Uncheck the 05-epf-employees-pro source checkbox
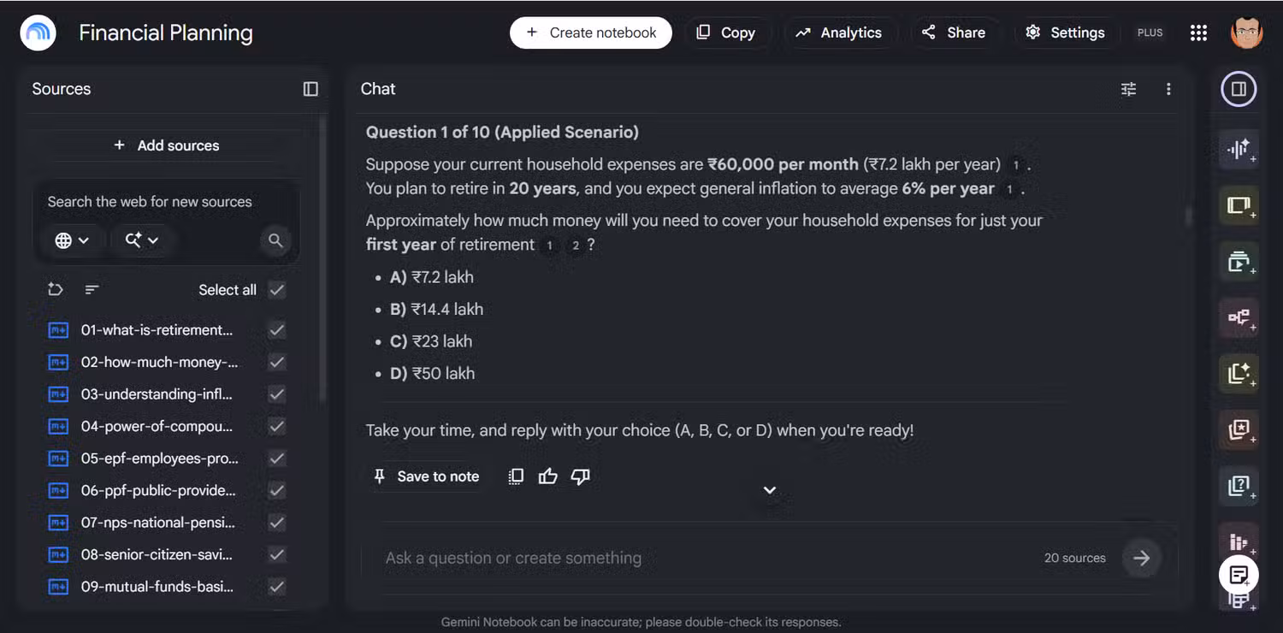This screenshot has height=633, width=1283. coord(276,458)
